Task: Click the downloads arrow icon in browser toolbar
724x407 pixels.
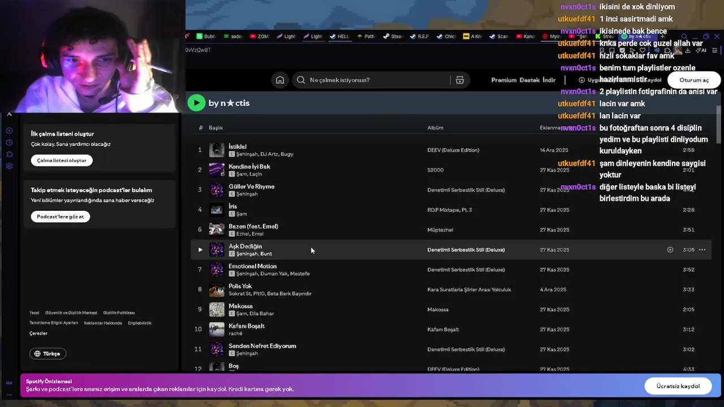Action: coord(687,50)
